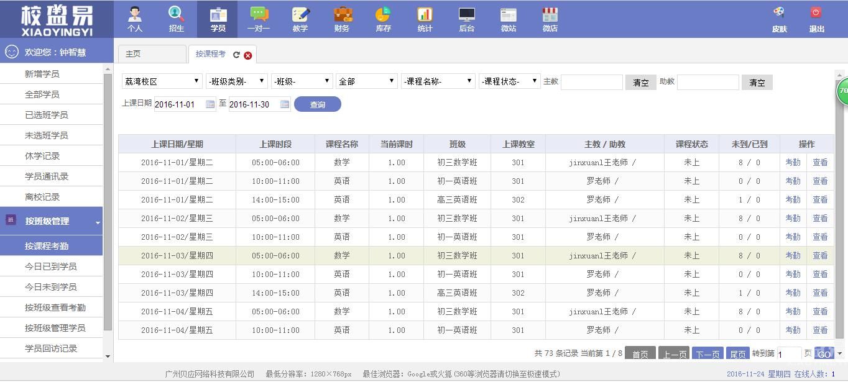Select the 按课程考 tab
Image resolution: width=848 pixels, height=382 pixels.
[x=211, y=54]
